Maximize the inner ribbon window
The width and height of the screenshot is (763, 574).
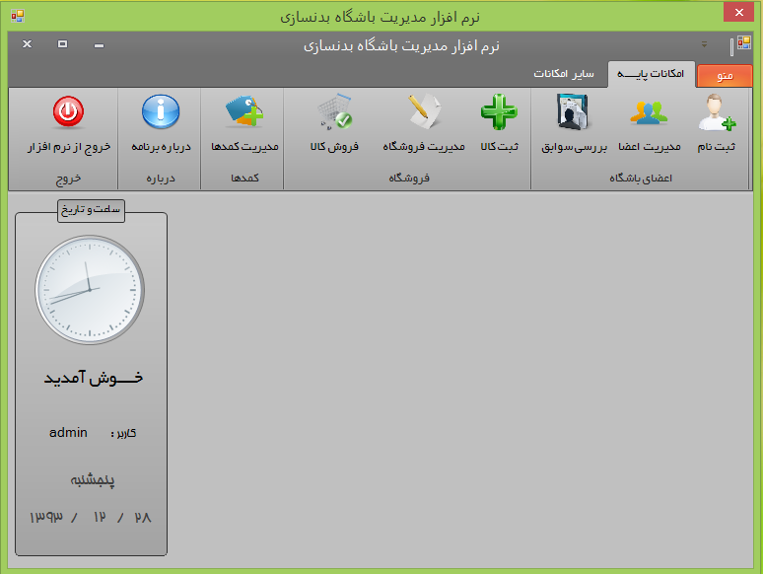[x=63, y=44]
